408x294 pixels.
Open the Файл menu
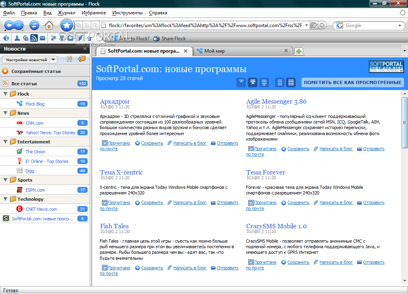click(9, 13)
